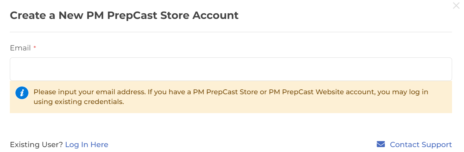Click the divider line below the heading

[x=231, y=32]
